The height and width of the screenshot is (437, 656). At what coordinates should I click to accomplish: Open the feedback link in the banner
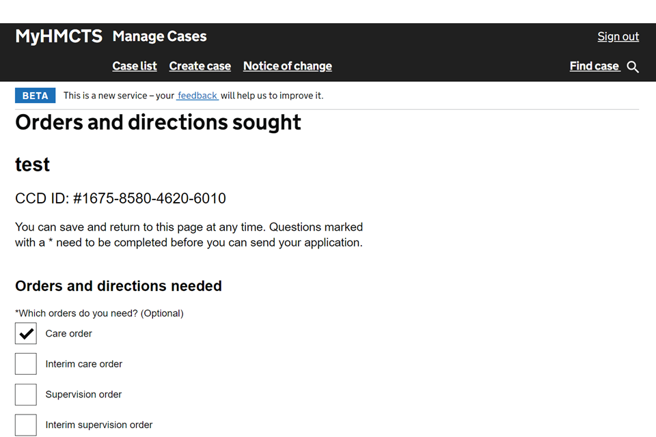(197, 96)
